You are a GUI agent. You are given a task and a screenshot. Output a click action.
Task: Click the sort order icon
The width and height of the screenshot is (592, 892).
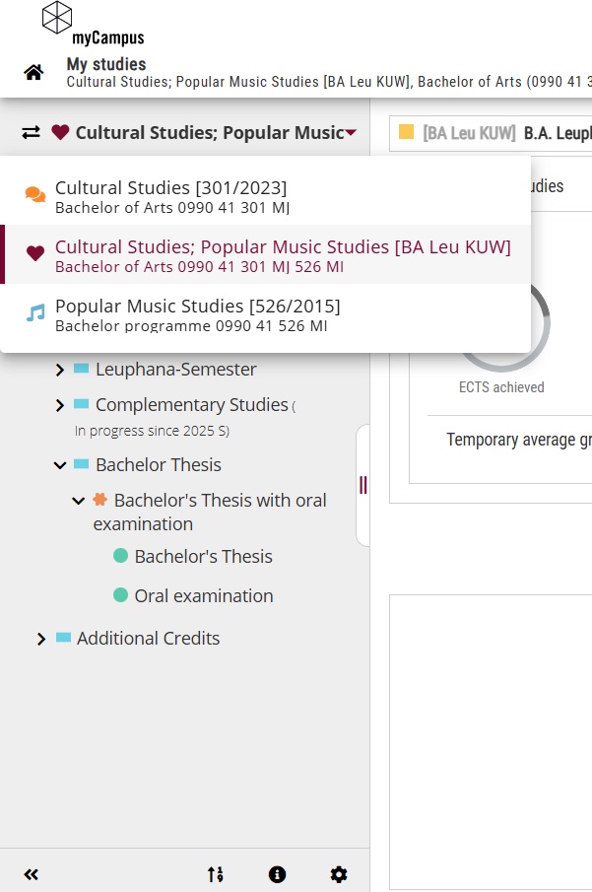[215, 874]
